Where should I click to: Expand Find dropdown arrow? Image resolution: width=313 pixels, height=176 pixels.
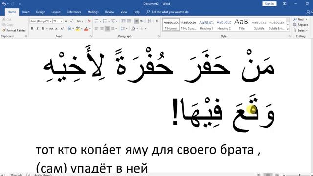click(x=307, y=19)
